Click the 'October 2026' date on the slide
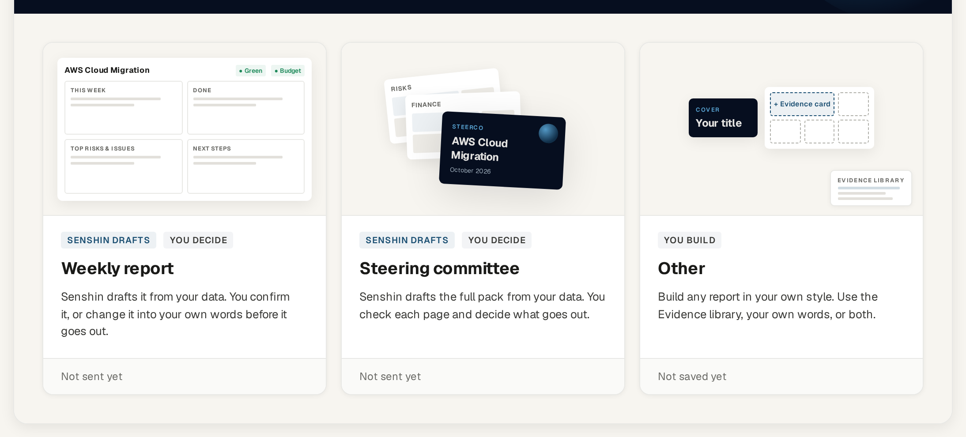The height and width of the screenshot is (437, 966). click(x=470, y=170)
